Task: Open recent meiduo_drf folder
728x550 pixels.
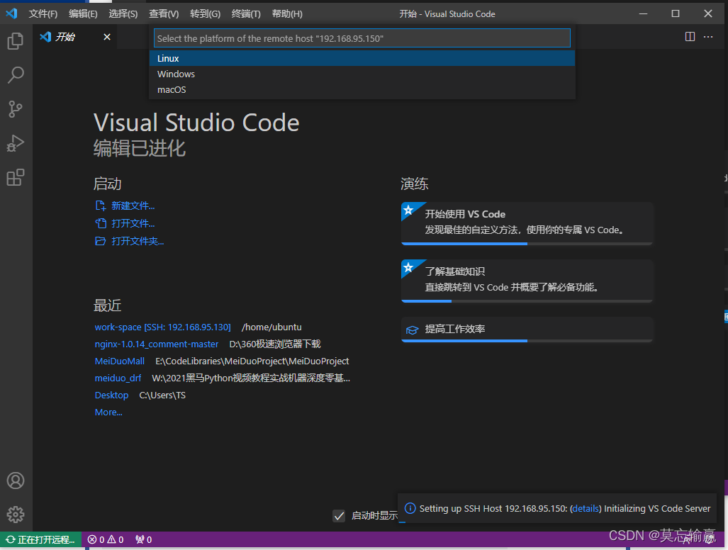Action: click(118, 378)
